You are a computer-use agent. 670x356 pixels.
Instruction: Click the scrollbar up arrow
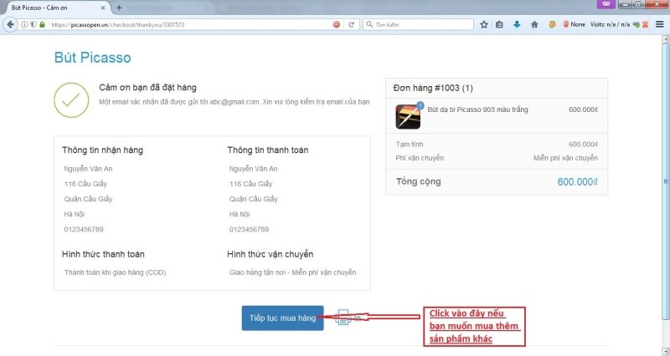[666, 39]
